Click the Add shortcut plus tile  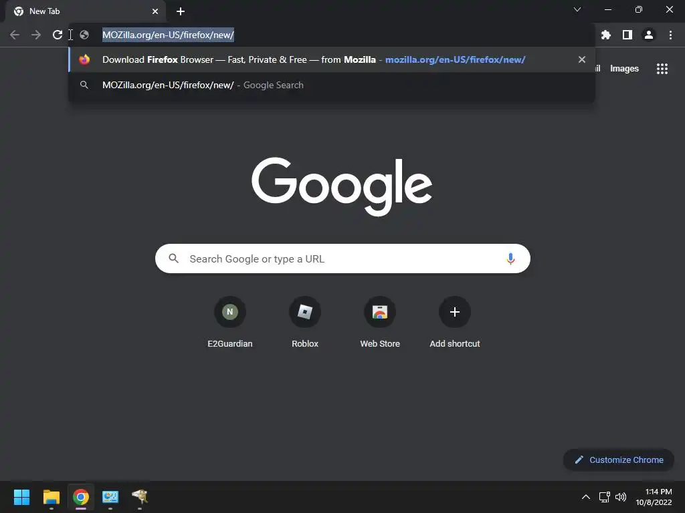point(455,311)
